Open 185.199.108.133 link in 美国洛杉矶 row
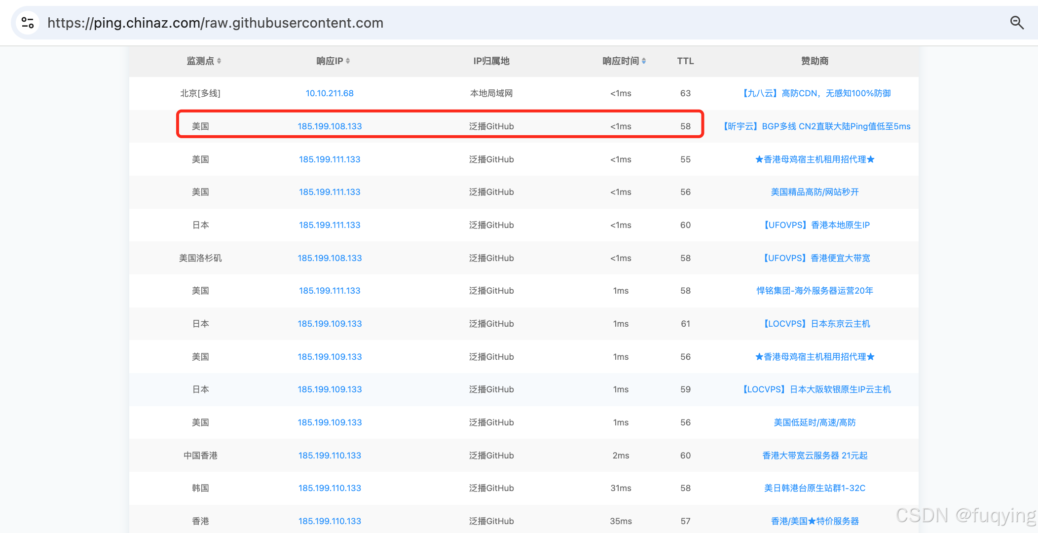Screen dimensions: 1038x533 point(330,258)
